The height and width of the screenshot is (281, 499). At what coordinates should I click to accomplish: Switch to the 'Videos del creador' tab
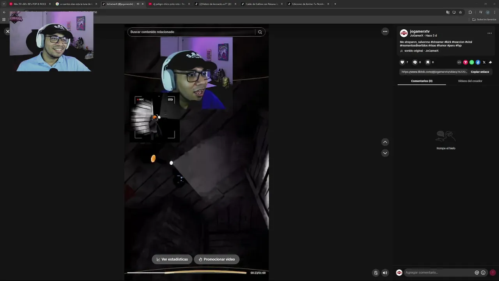(470, 81)
